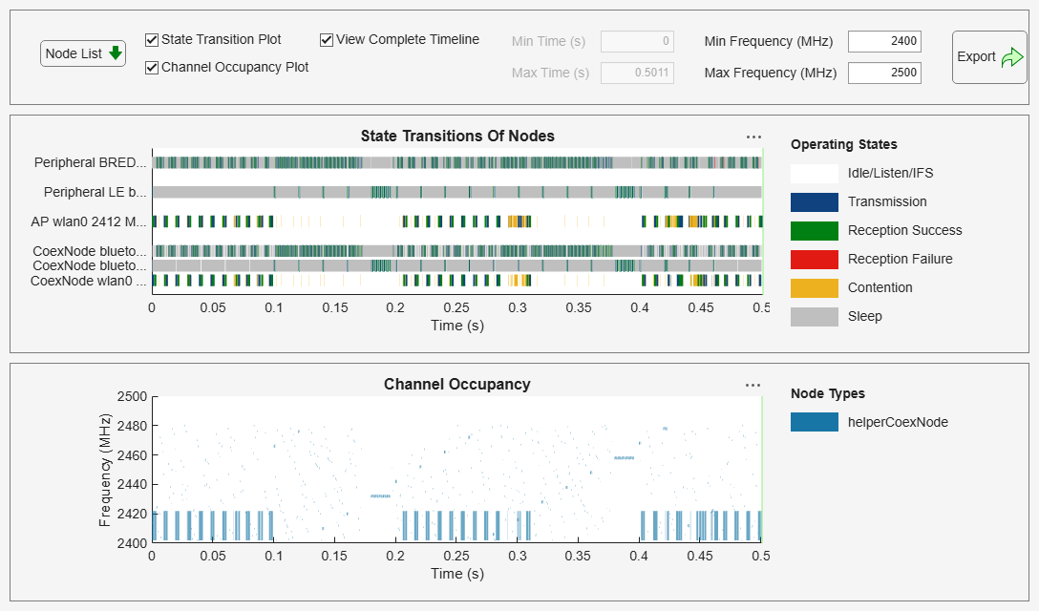The image size is (1039, 611).
Task: Select the Peripheral BRED... node label
Action: [x=90, y=162]
